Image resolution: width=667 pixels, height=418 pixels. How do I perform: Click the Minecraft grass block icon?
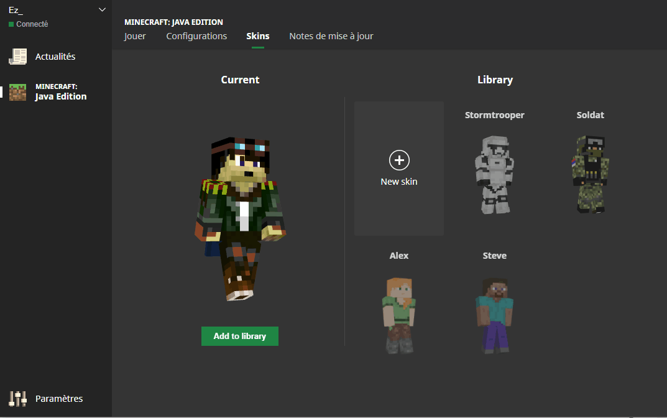(x=18, y=92)
